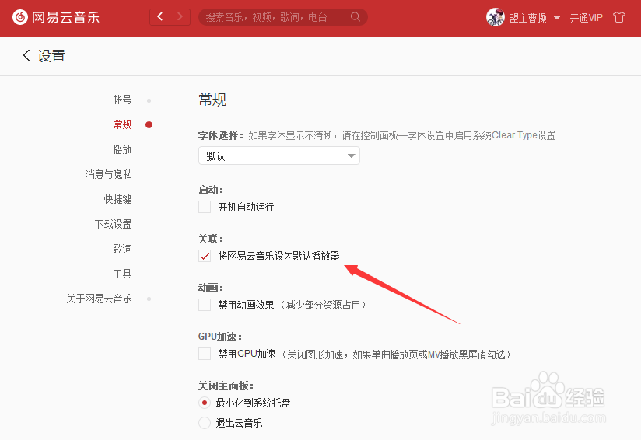Click the 常规 section heading
Screen dimensions: 641x440
point(212,100)
